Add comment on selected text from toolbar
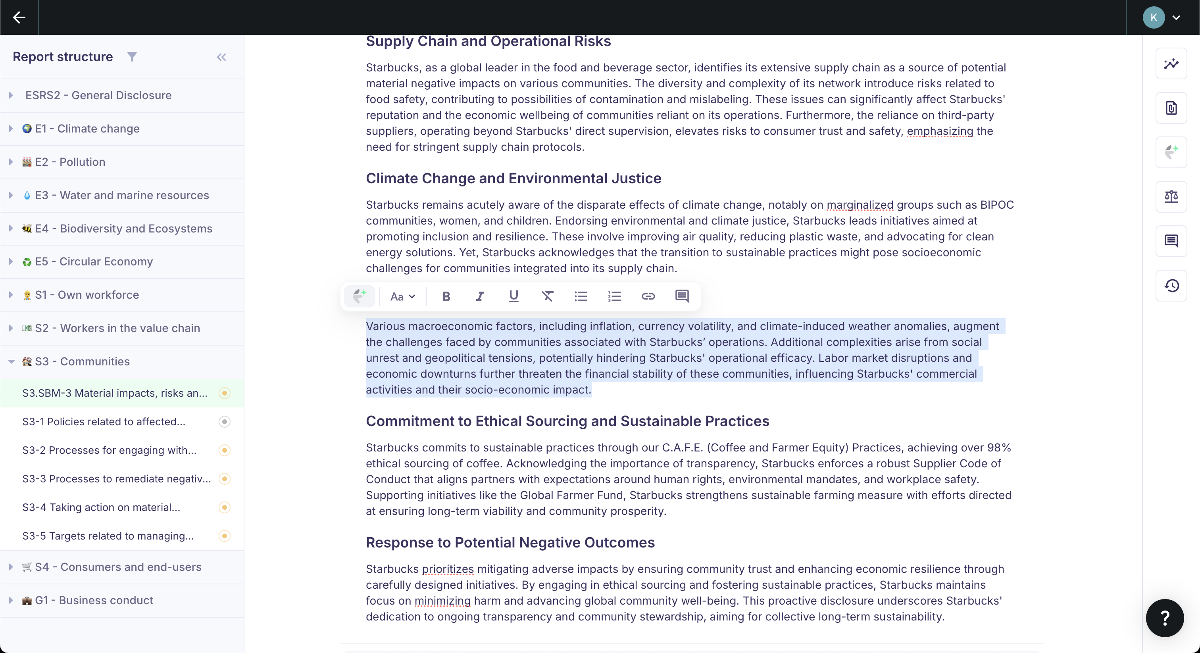 (x=682, y=296)
